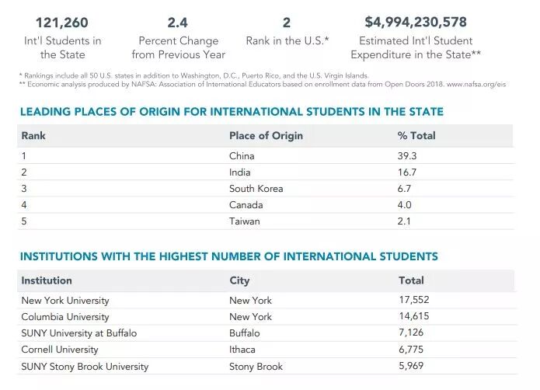Click the India row place name
The image size is (540, 390).
tap(239, 172)
